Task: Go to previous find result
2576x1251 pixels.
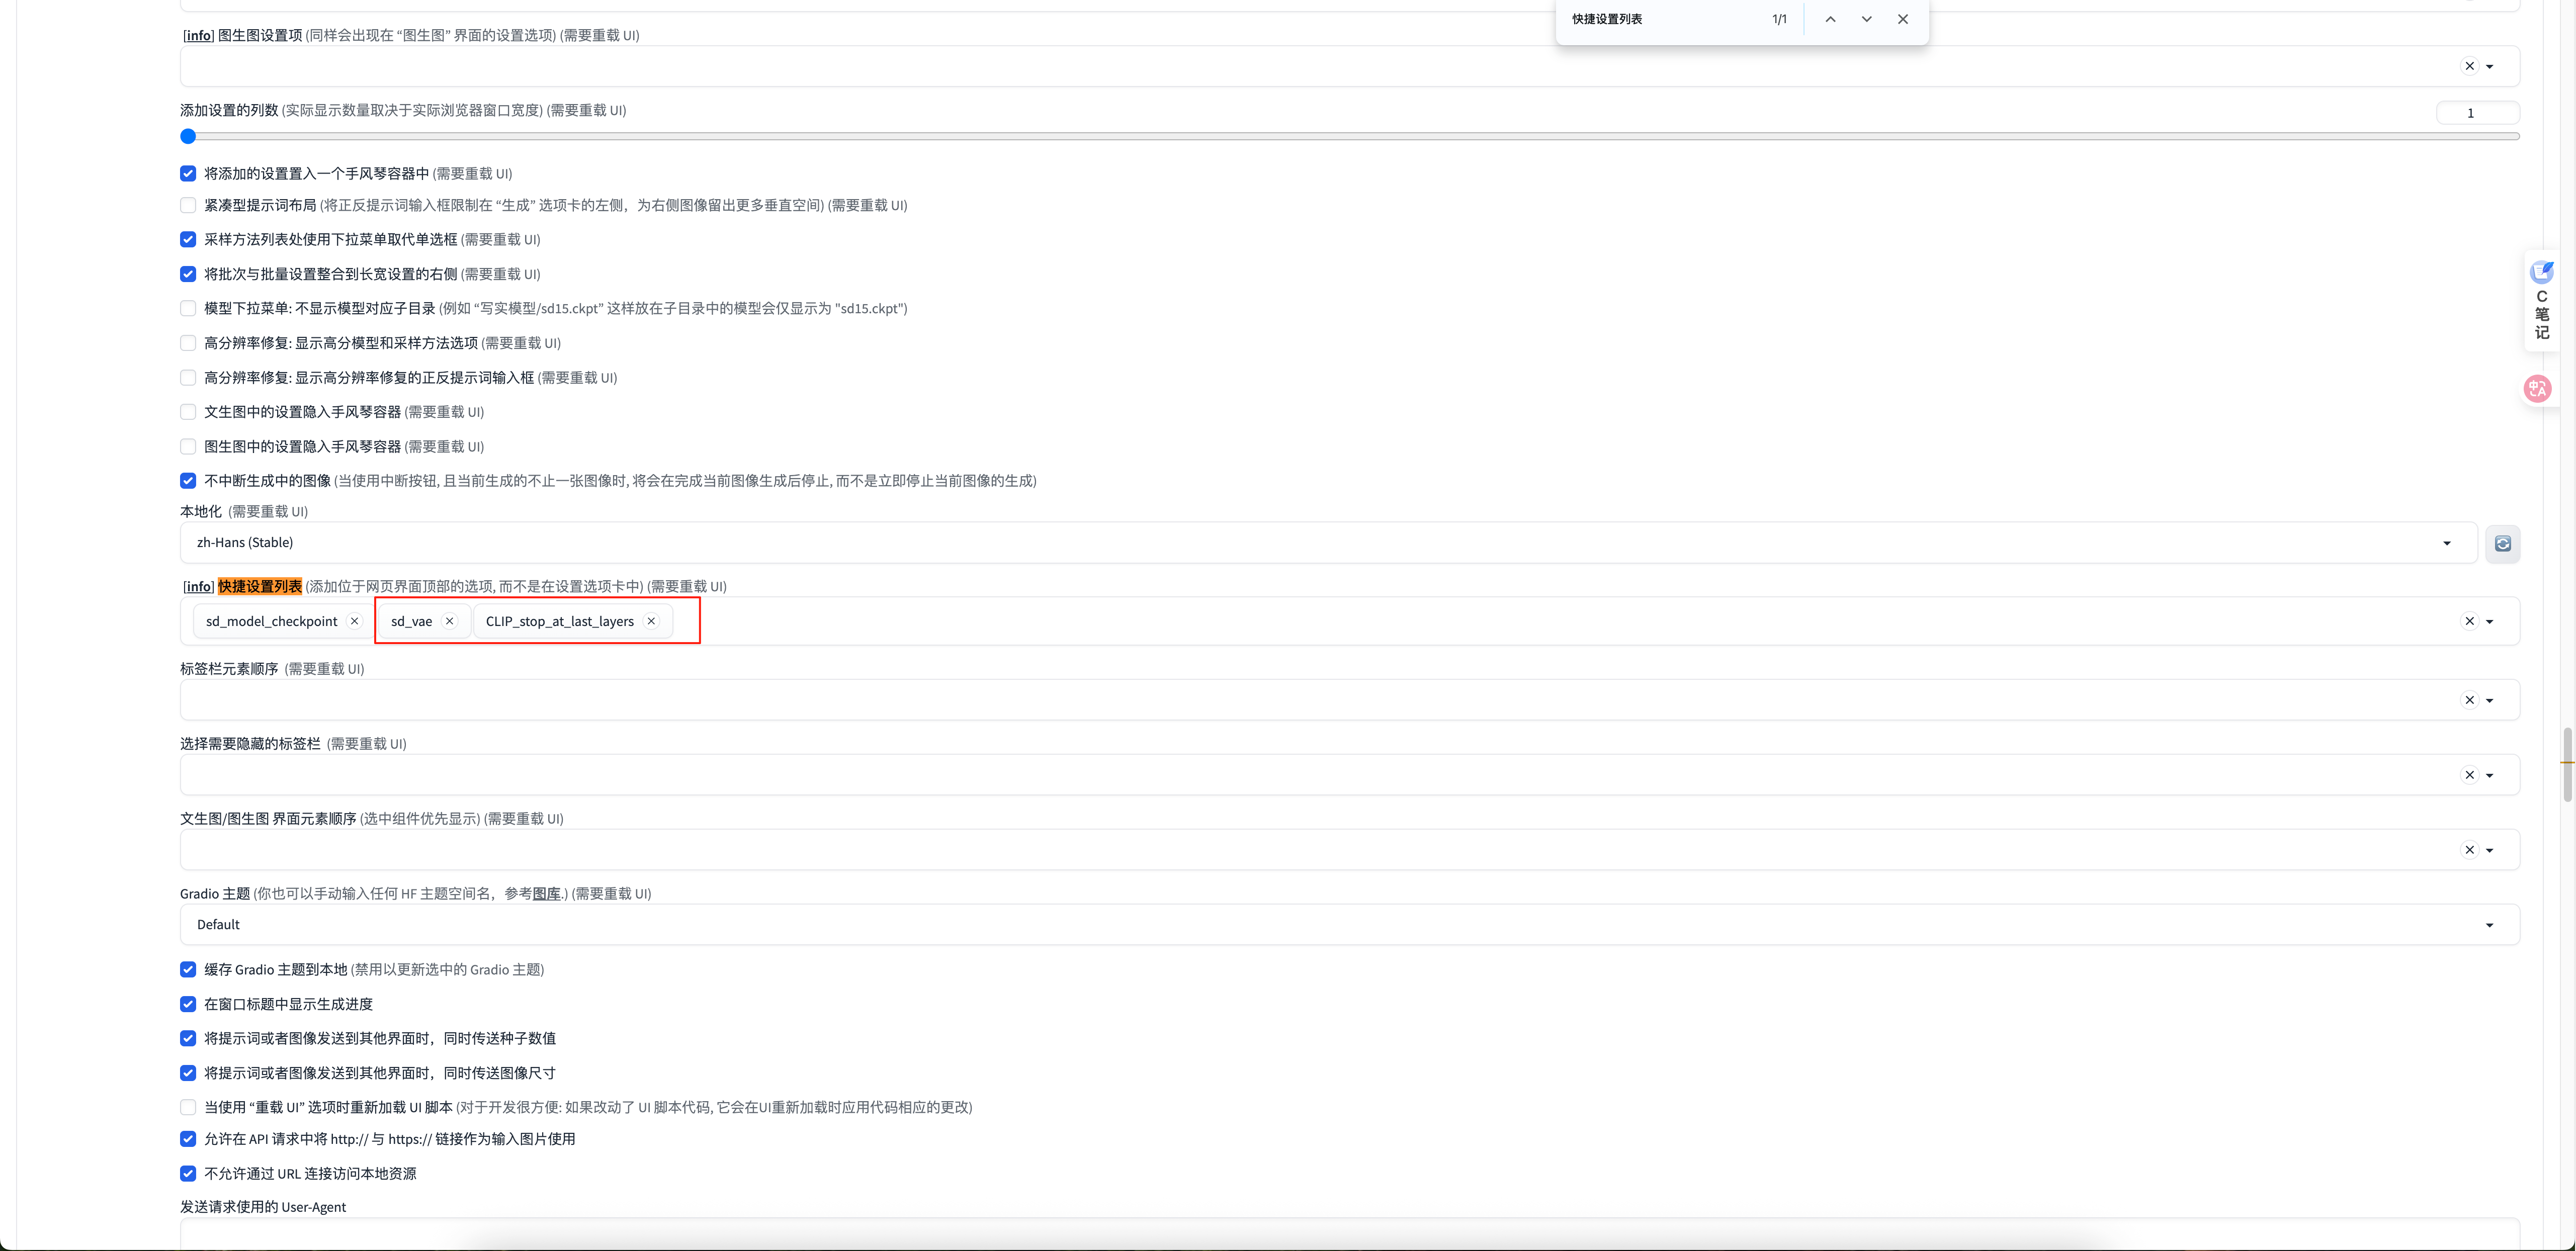Action: (1830, 19)
